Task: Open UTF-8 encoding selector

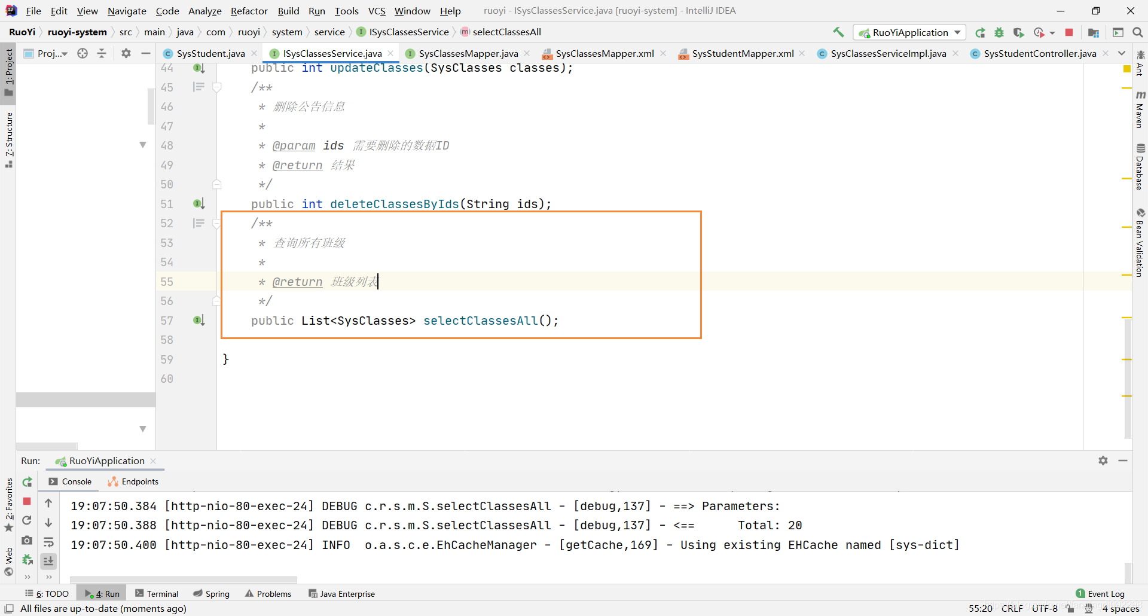Action: coord(1045,608)
